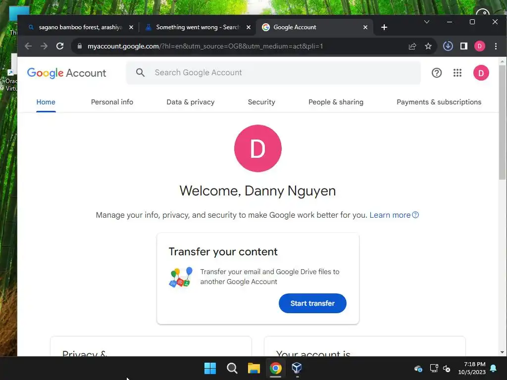This screenshot has width=507, height=380.
Task: Open Chrome side panel icon
Action: [463, 46]
